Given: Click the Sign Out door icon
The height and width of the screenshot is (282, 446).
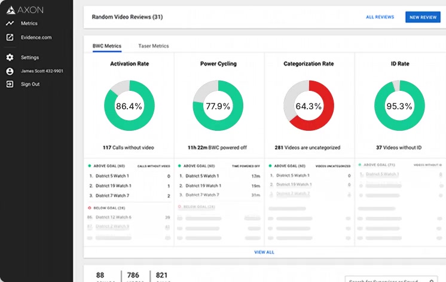Looking at the screenshot, I should coord(10,84).
